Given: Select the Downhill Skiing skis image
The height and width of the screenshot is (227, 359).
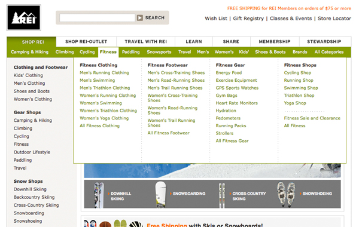Looking at the screenshot, I should (99, 195).
